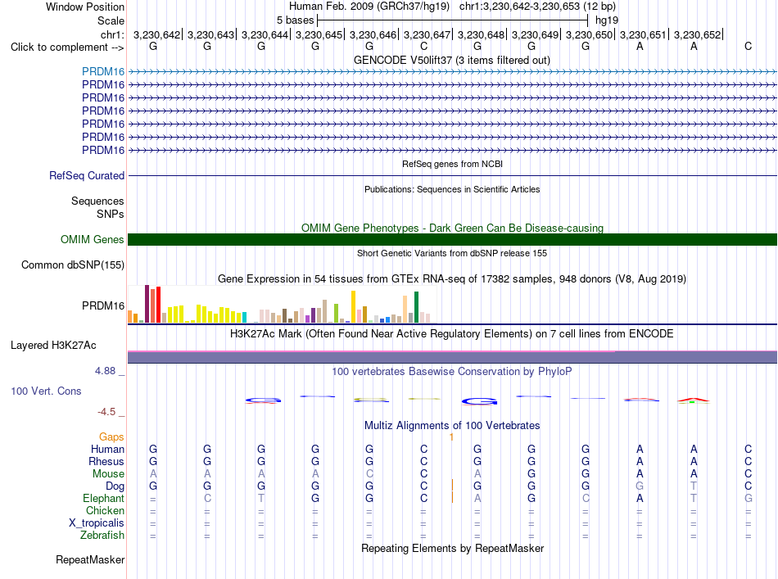Click the tall gold-yellow GTEx bar

(x=353, y=306)
